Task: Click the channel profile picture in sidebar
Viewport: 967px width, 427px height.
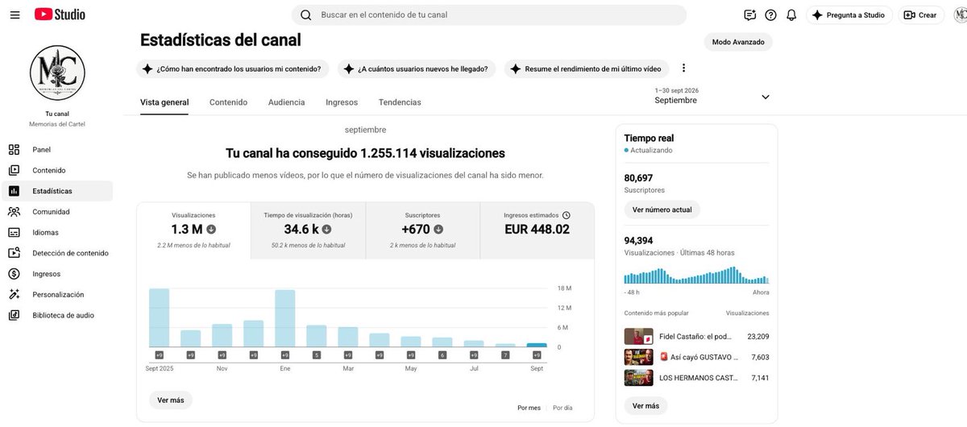Action: (57, 73)
